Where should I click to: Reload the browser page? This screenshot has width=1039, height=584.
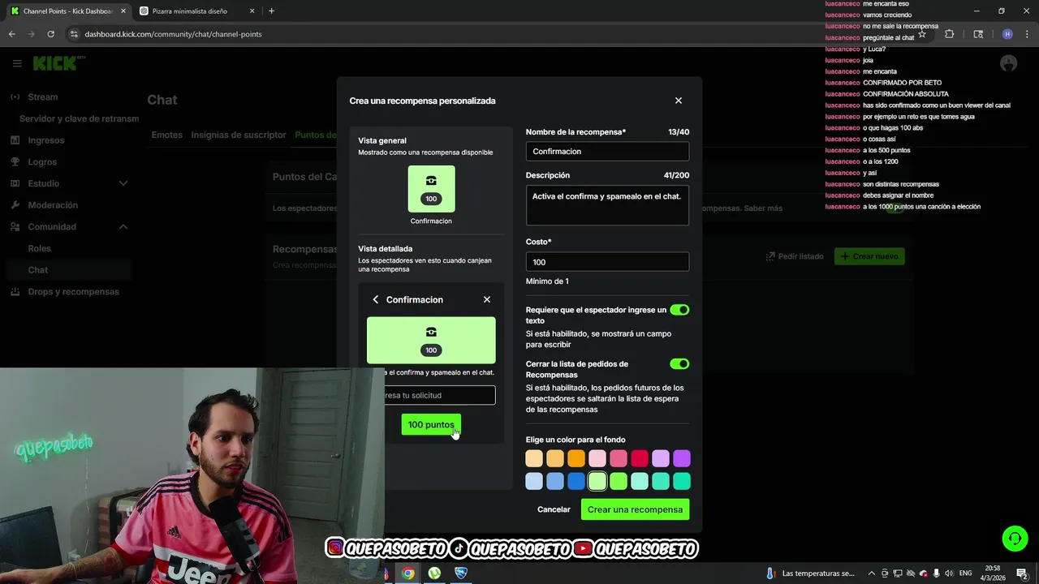(x=50, y=34)
